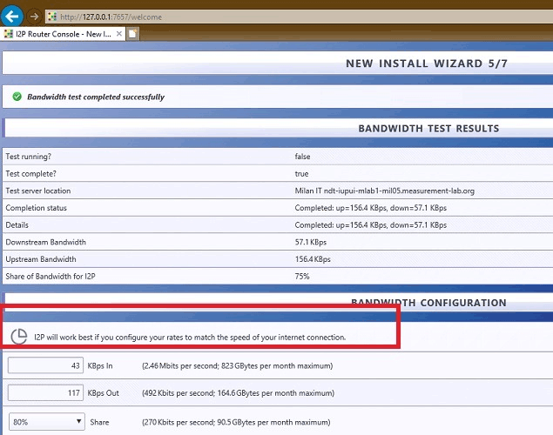
Task: Click the 'I2P will work best' advice text
Action: 190,337
